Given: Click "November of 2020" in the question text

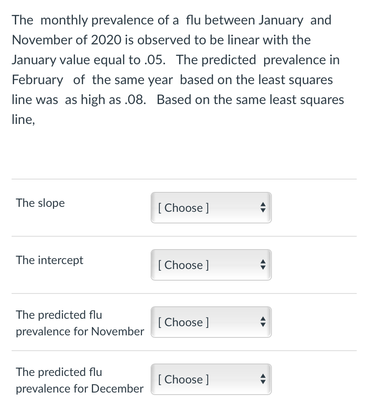Looking at the screenshot, I should tap(67, 40).
